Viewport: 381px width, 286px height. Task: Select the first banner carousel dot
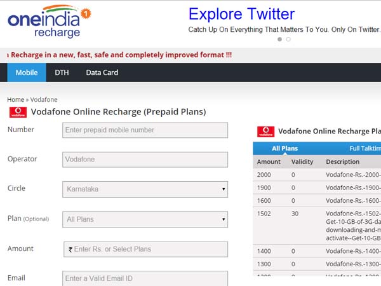(279, 39)
